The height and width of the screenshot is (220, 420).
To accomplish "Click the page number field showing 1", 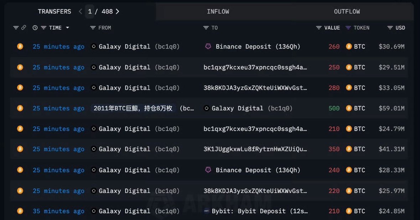I will (90, 12).
